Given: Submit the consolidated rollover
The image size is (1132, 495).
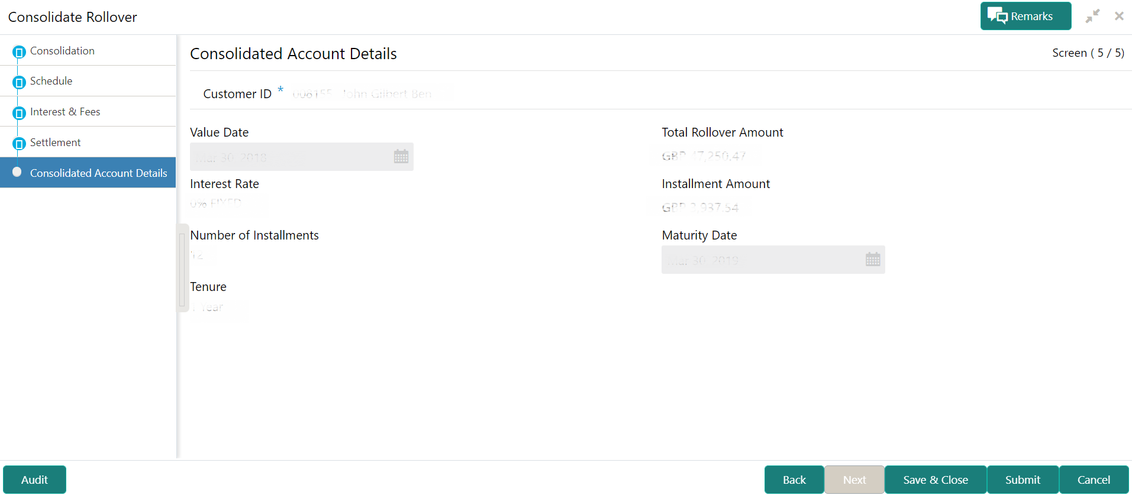Looking at the screenshot, I should [x=1023, y=480].
